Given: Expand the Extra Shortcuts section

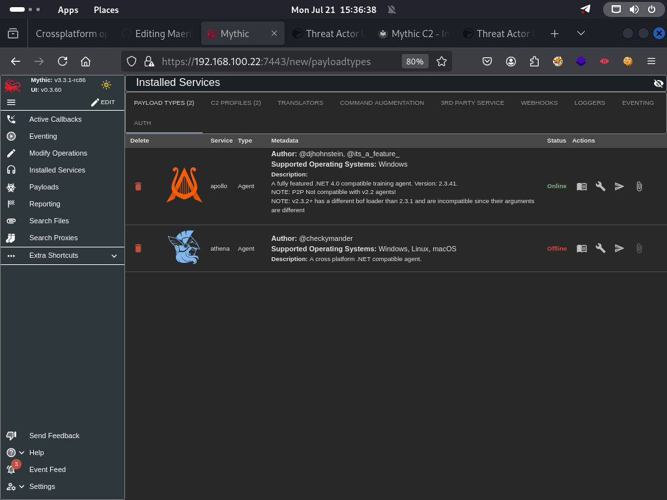Looking at the screenshot, I should point(114,256).
